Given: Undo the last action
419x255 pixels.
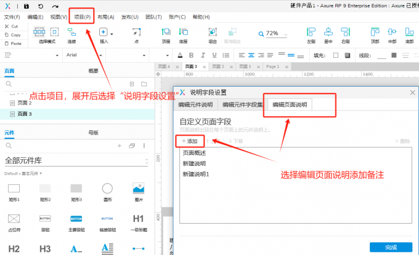Looking at the screenshot, I should tap(41, 6).
